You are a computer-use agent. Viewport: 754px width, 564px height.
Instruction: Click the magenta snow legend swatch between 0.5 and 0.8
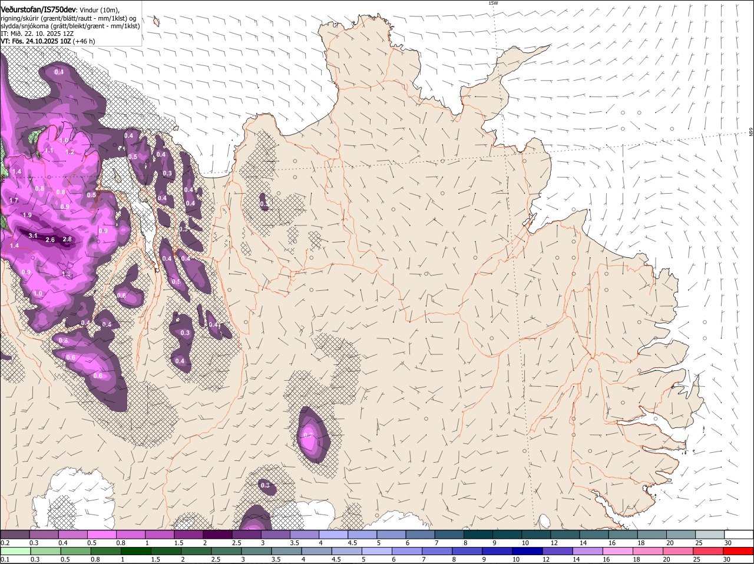[x=101, y=534]
